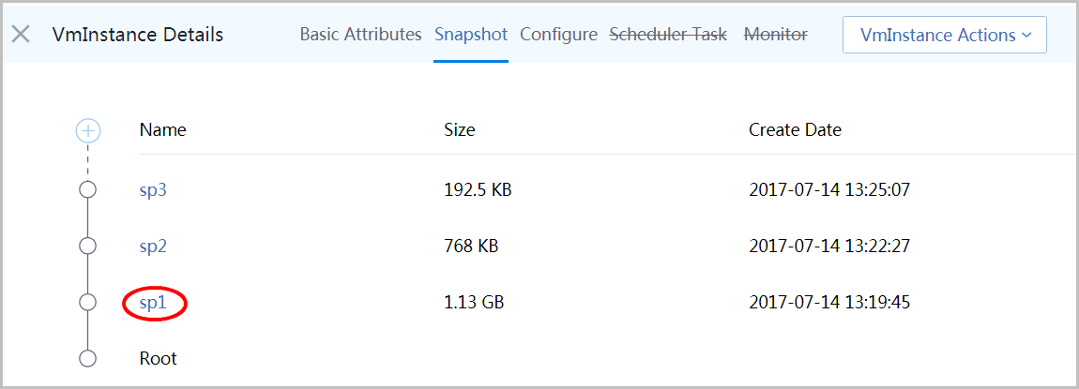
Task: Select the Root tree node circle
Action: [87, 359]
